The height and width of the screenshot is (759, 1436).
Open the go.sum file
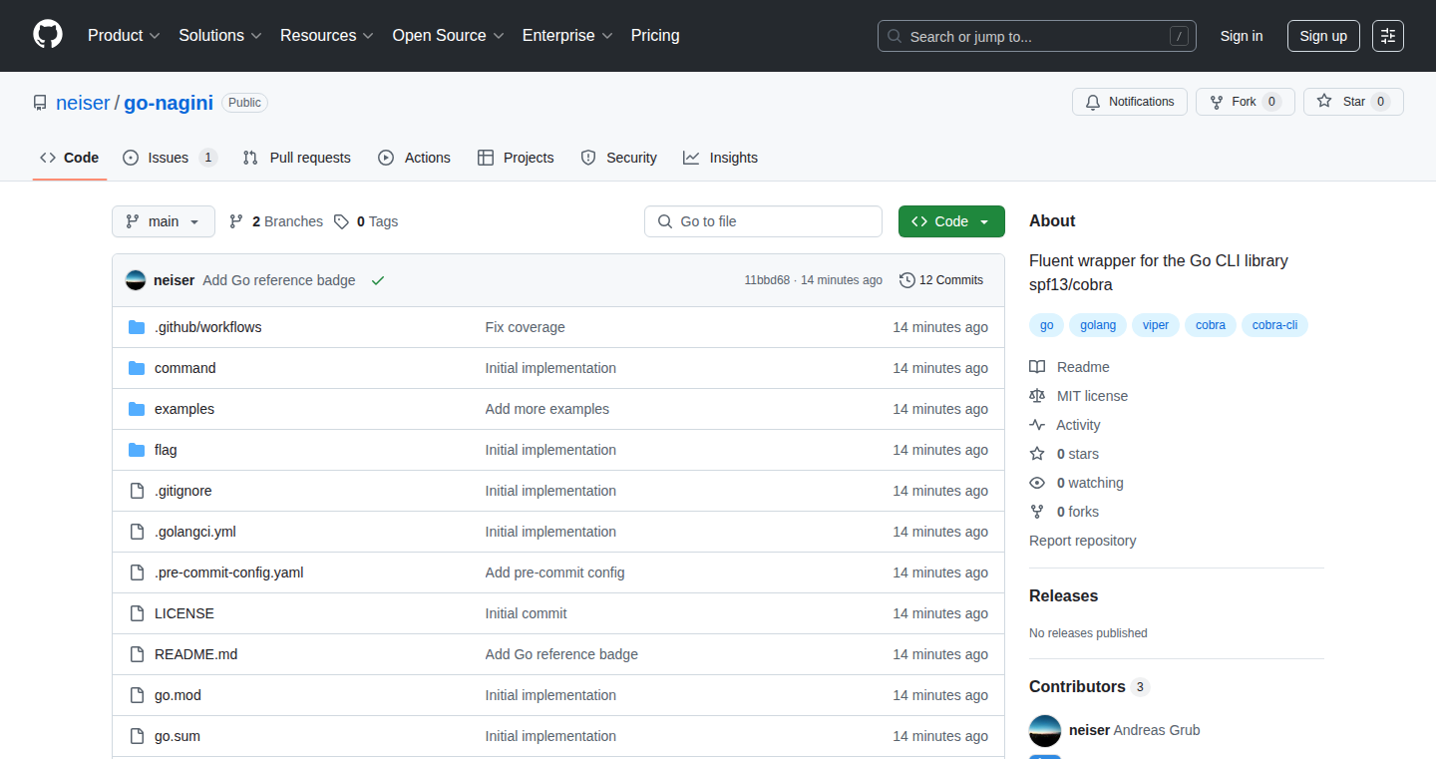(178, 736)
